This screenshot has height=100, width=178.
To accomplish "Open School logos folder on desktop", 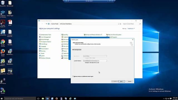I will 10,13.
